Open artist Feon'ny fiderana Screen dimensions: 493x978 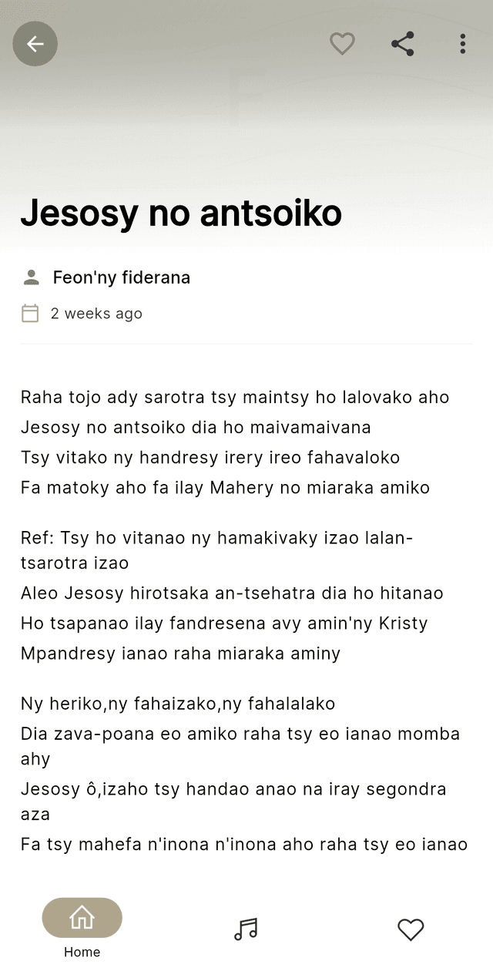[121, 277]
